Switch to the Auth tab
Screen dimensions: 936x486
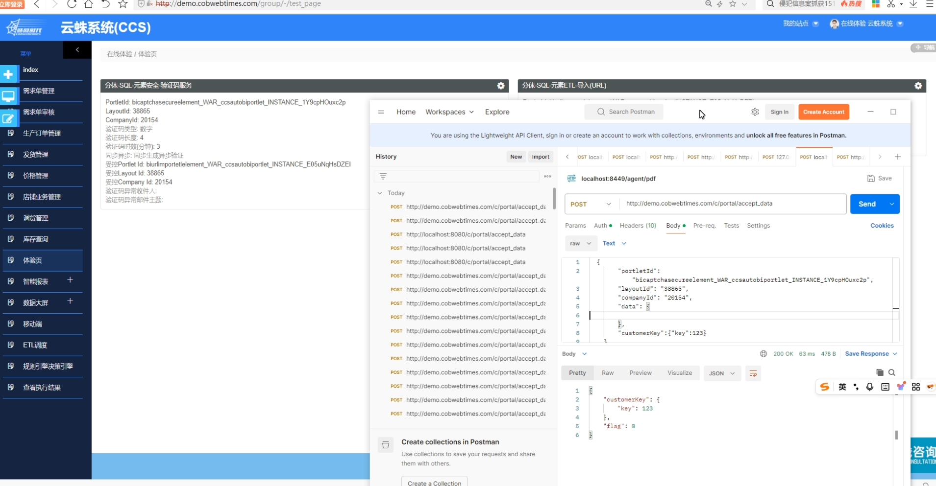pyautogui.click(x=603, y=226)
